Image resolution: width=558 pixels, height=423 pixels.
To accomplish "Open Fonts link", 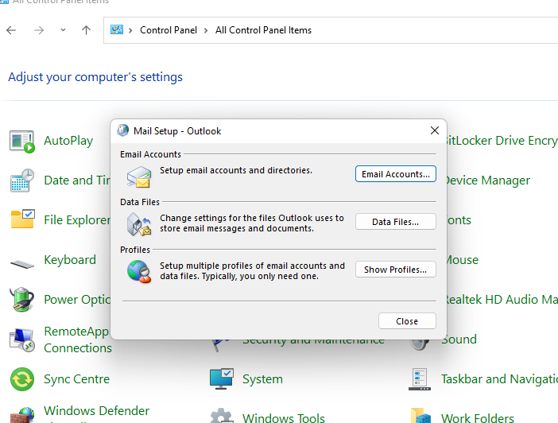I will point(459,220).
